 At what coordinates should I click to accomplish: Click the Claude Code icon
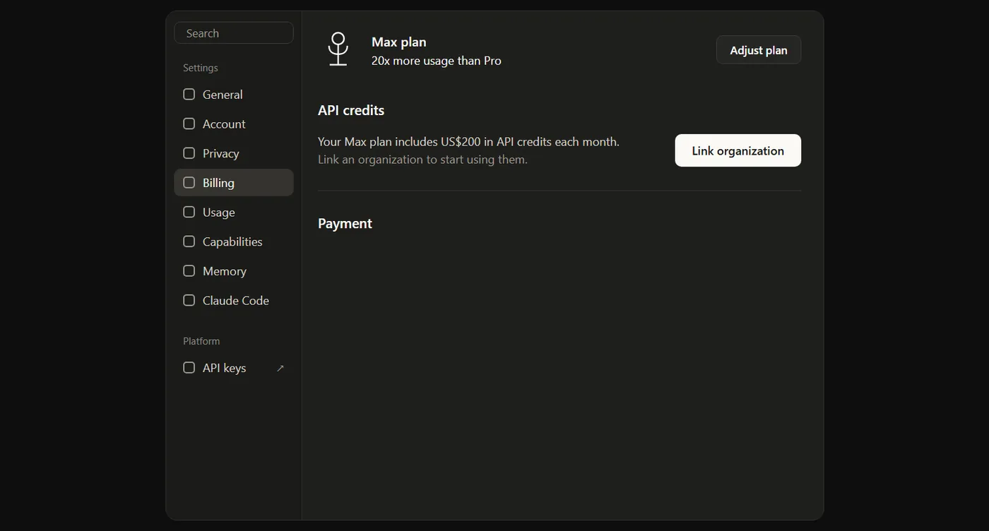click(189, 300)
